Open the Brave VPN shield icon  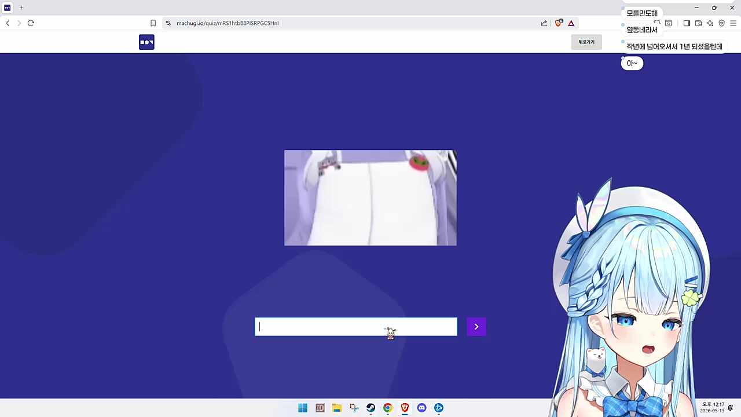click(721, 23)
